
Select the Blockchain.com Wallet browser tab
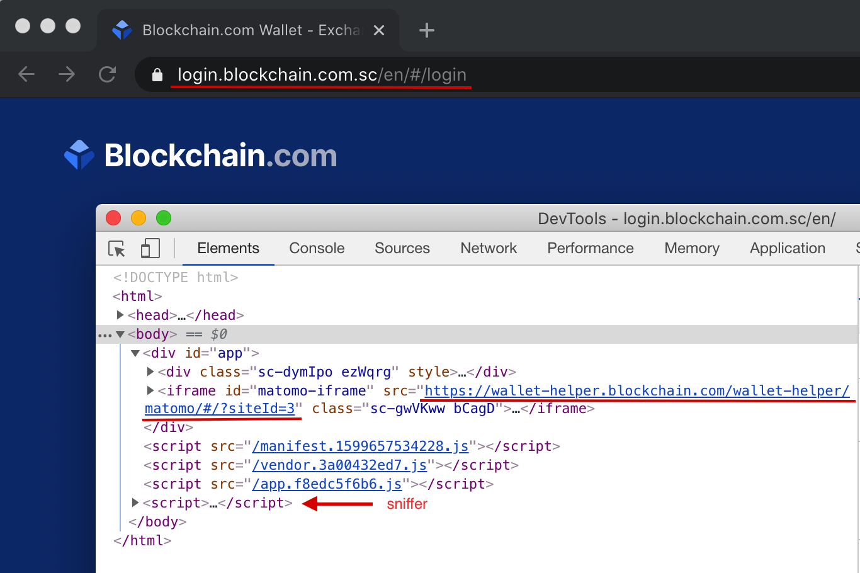coord(248,30)
